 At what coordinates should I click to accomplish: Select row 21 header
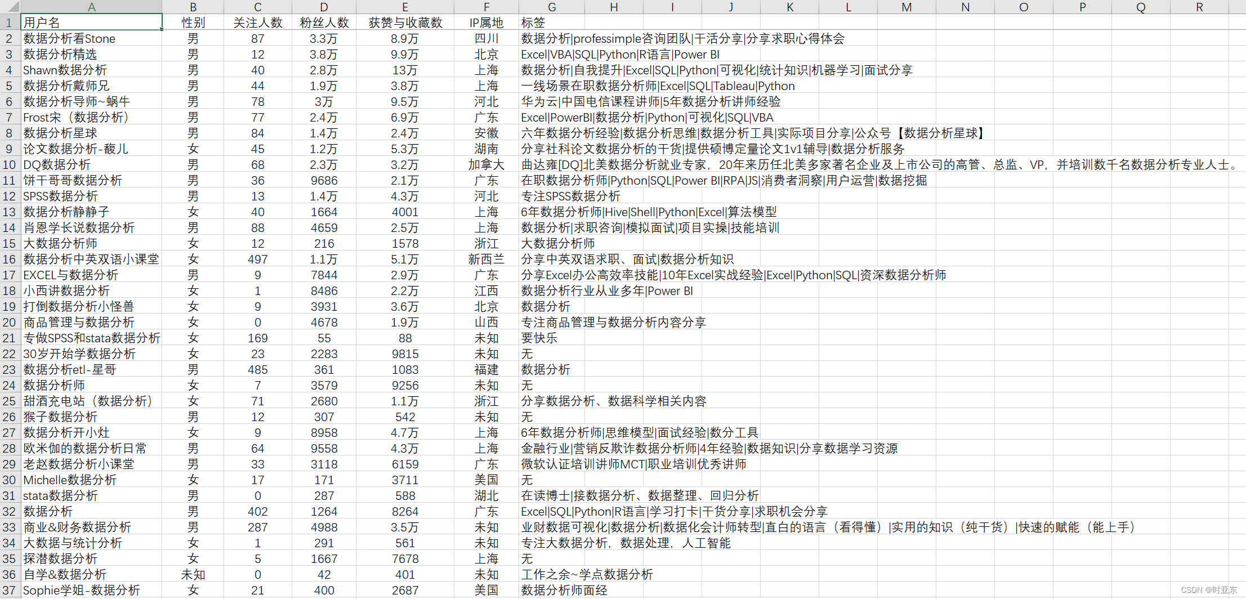tap(10, 338)
